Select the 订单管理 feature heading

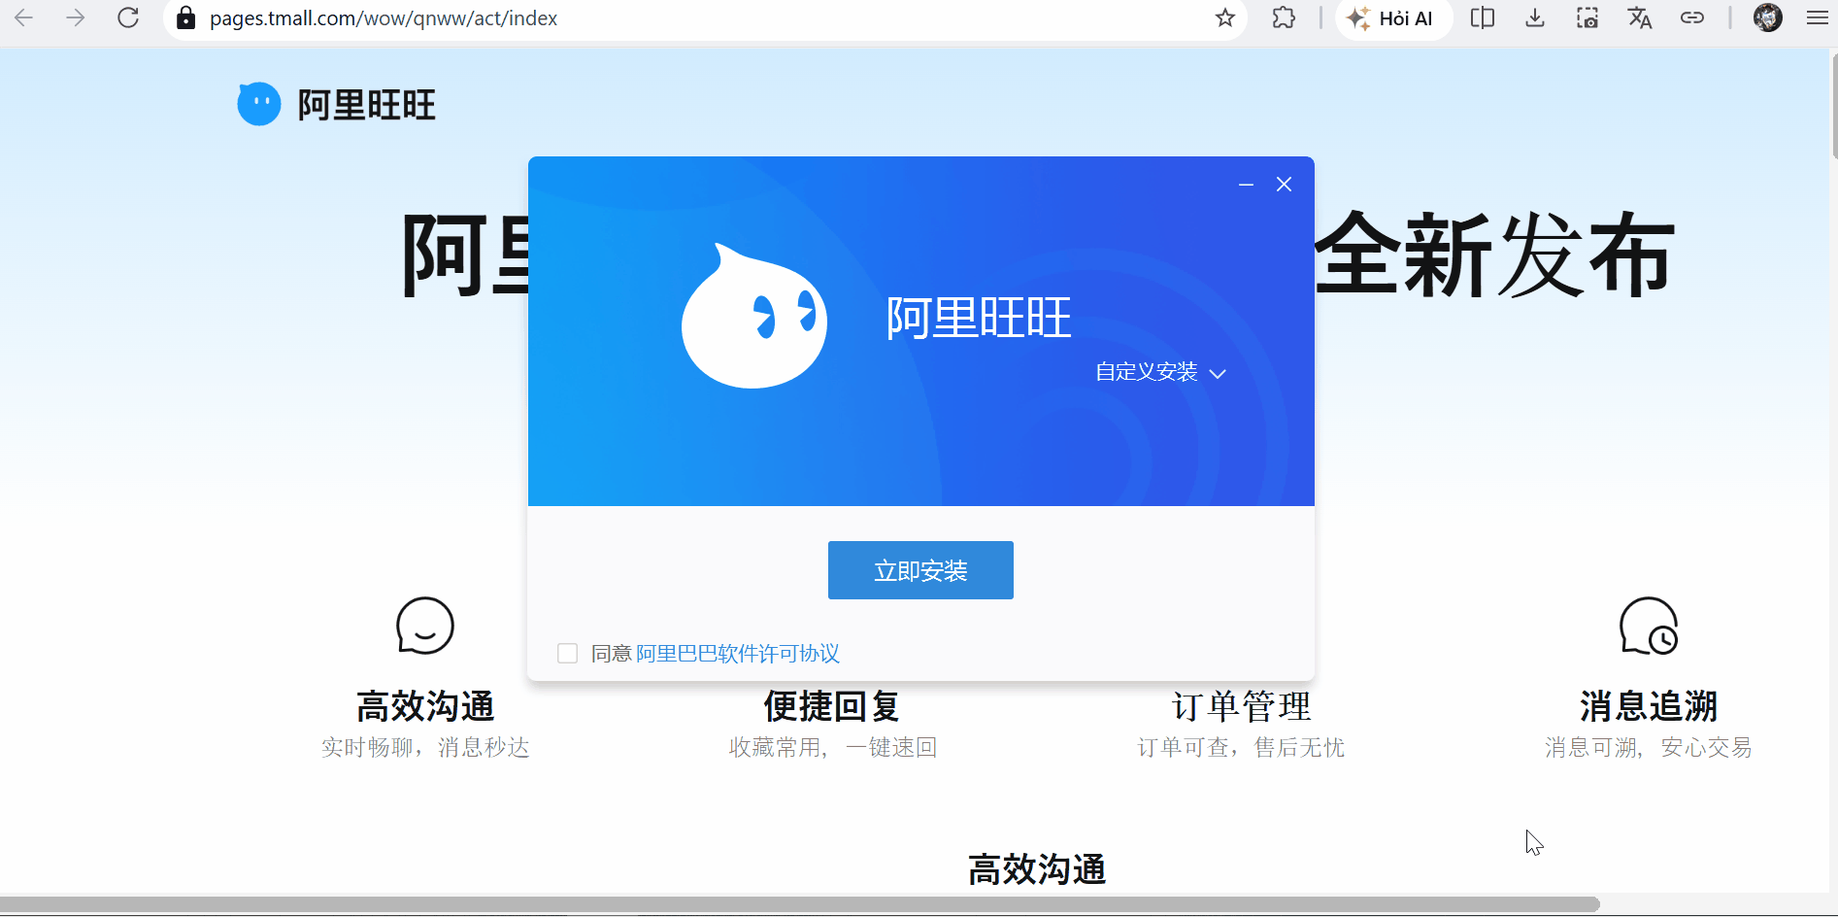[x=1241, y=706]
